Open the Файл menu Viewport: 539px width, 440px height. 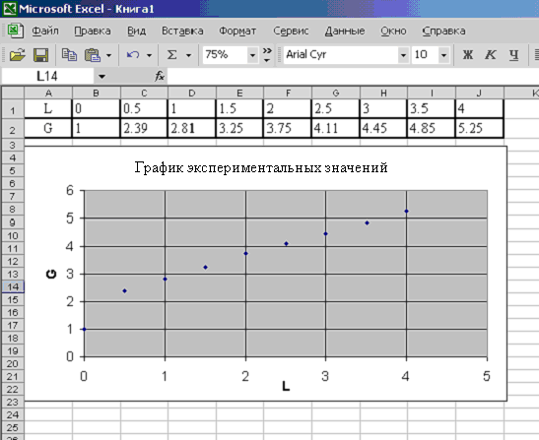(45, 31)
